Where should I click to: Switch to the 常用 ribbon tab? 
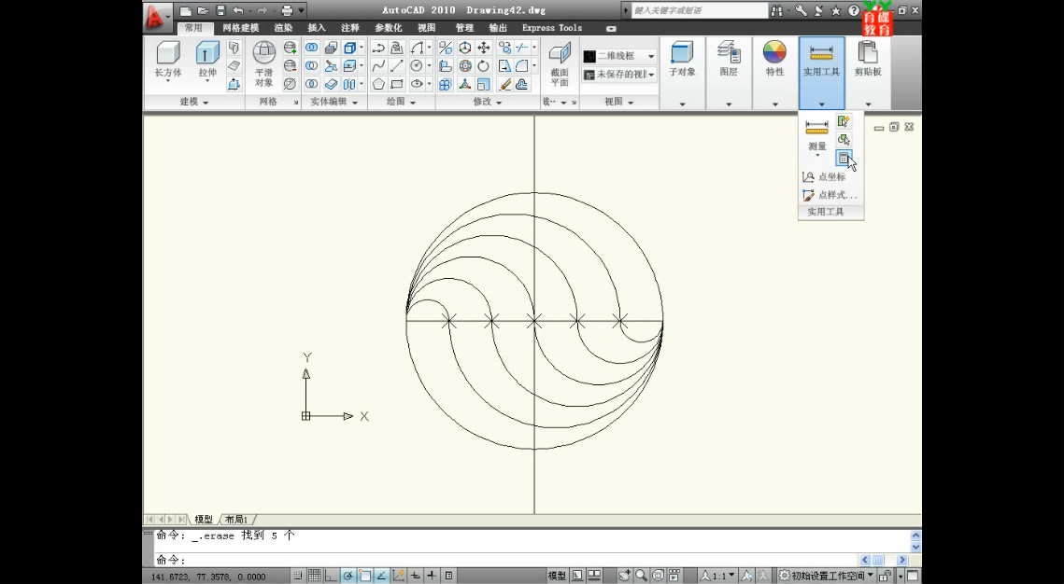193,28
